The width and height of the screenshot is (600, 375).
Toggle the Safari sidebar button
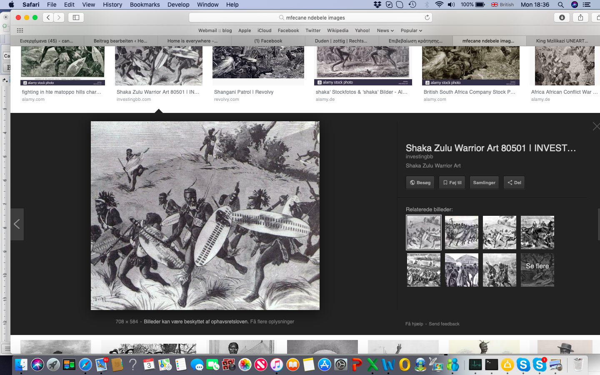pyautogui.click(x=76, y=17)
